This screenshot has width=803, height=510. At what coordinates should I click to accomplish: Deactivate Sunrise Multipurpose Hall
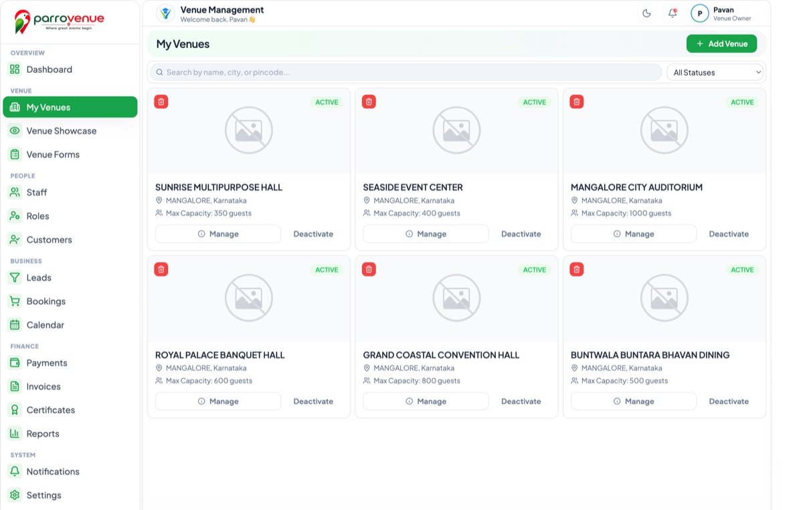click(313, 234)
